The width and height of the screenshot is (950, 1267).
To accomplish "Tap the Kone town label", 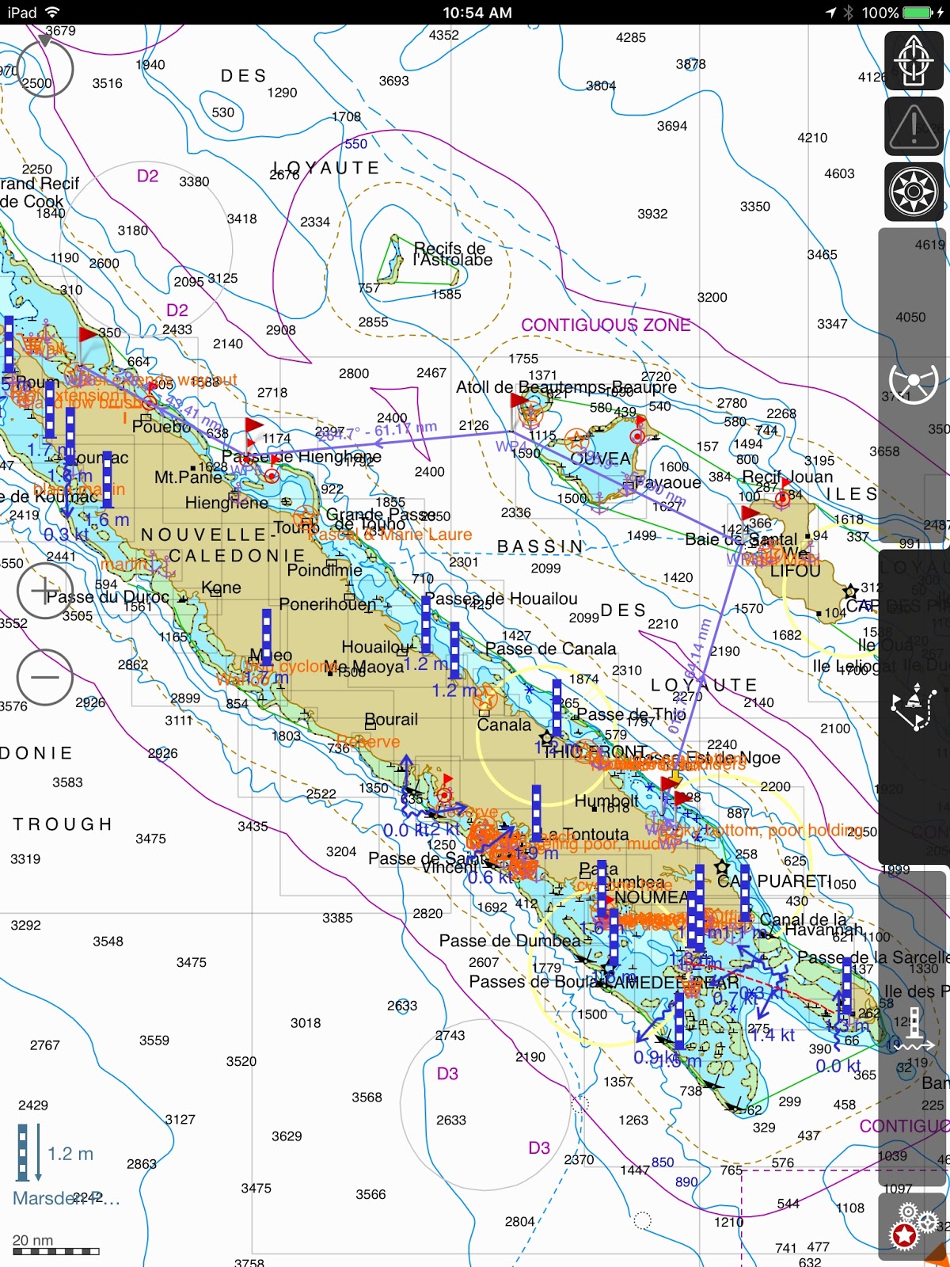I will [221, 588].
